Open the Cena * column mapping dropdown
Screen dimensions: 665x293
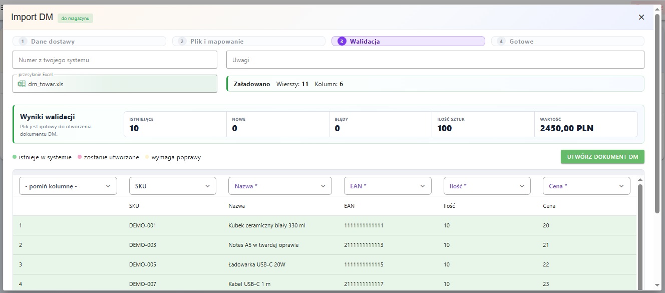(586, 186)
